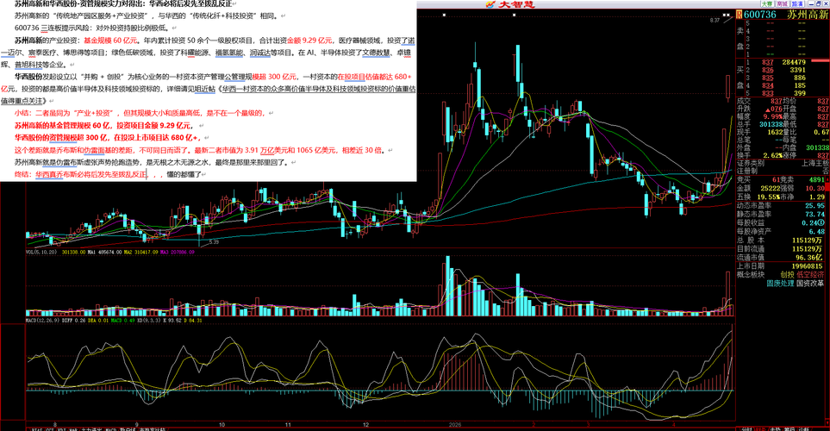
Task: Click the 幅度 value 9.99%
Action: click(x=772, y=116)
